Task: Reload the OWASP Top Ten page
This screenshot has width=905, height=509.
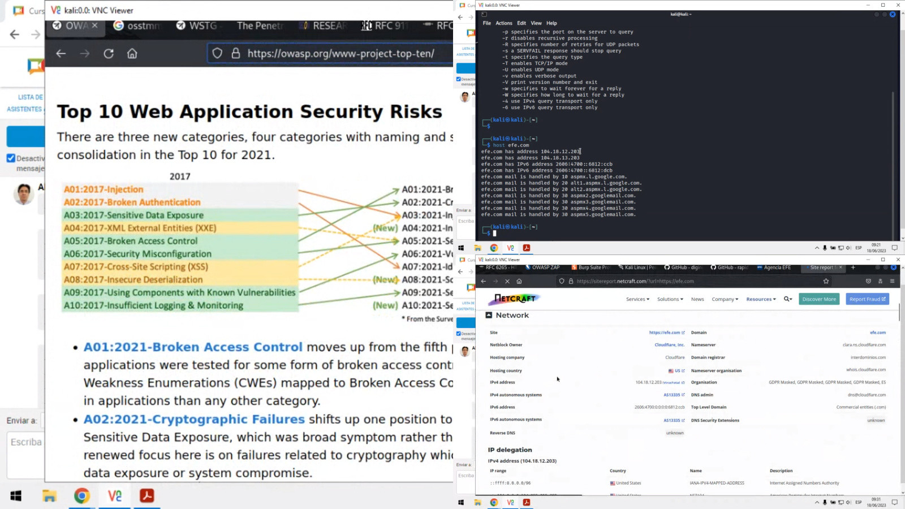Action: (x=109, y=54)
